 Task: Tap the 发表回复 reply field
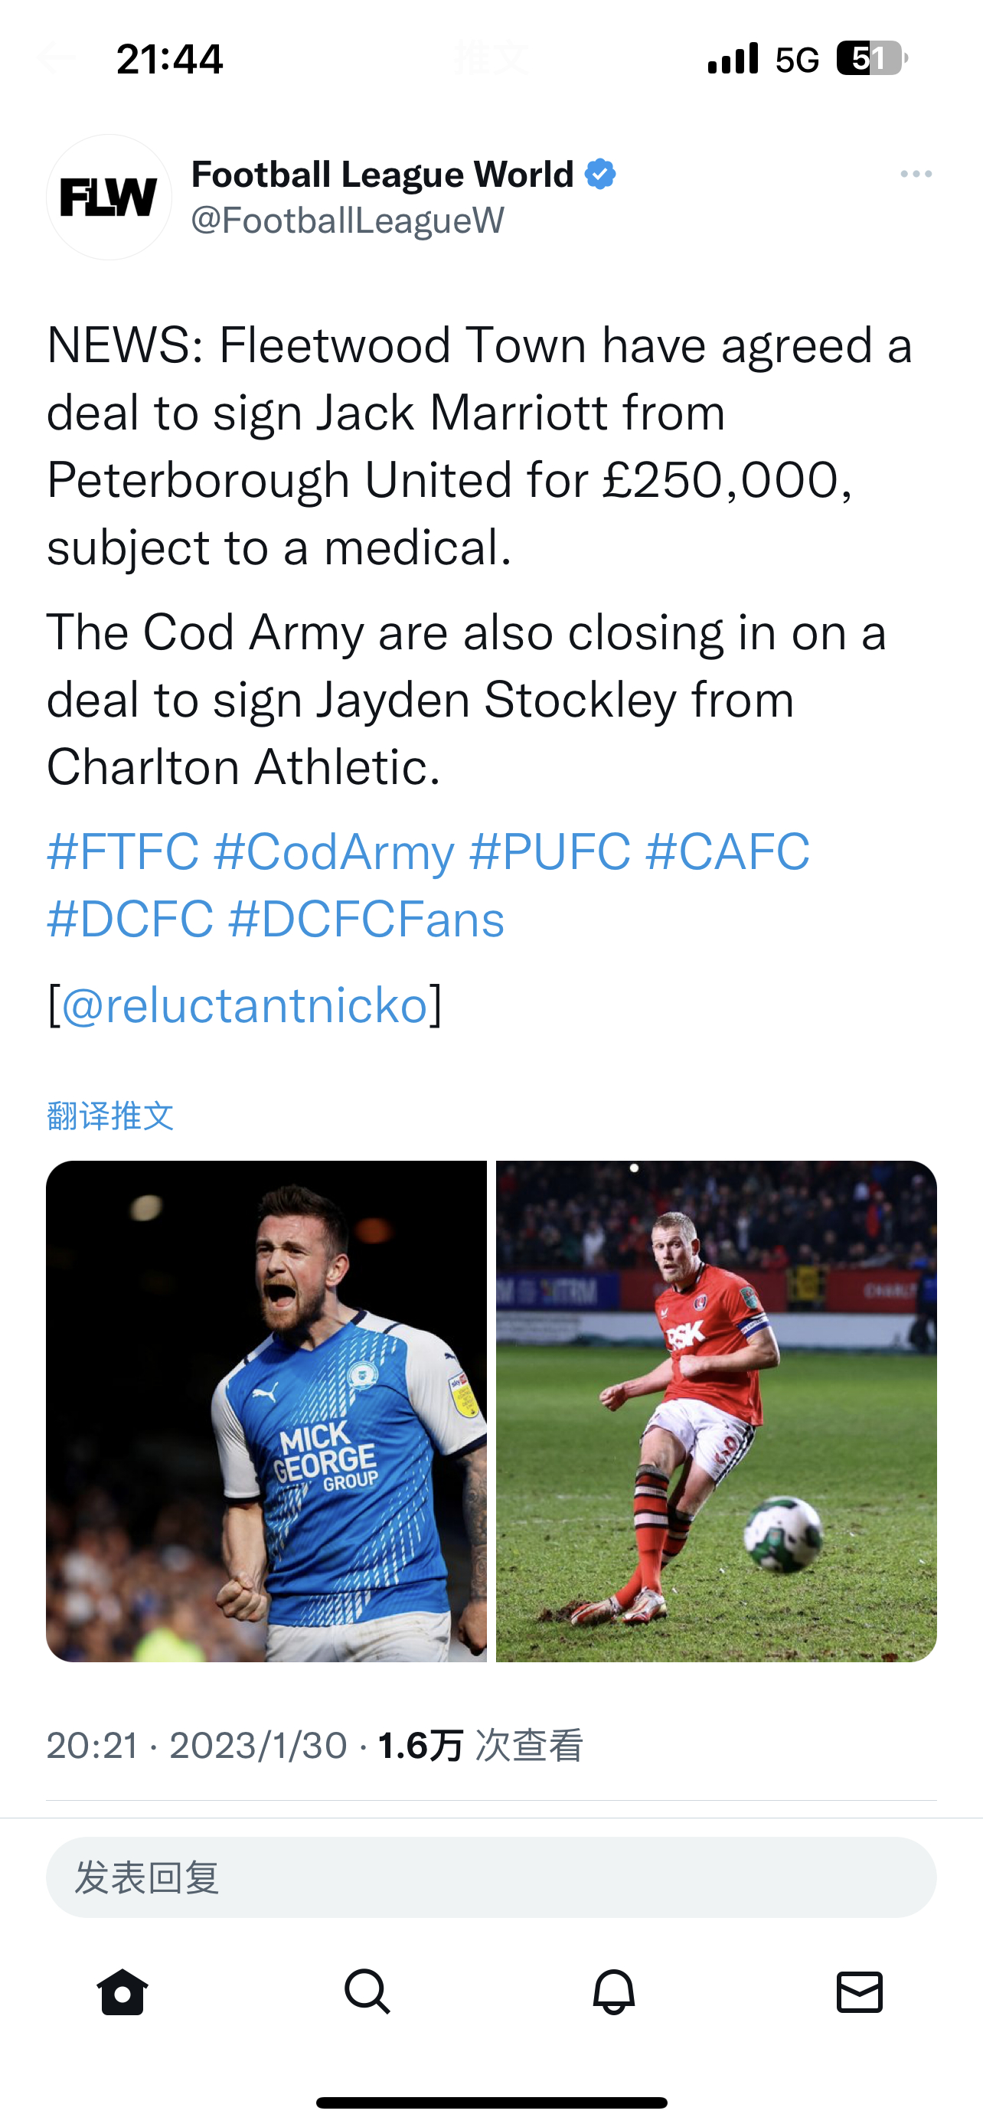[x=491, y=1877]
